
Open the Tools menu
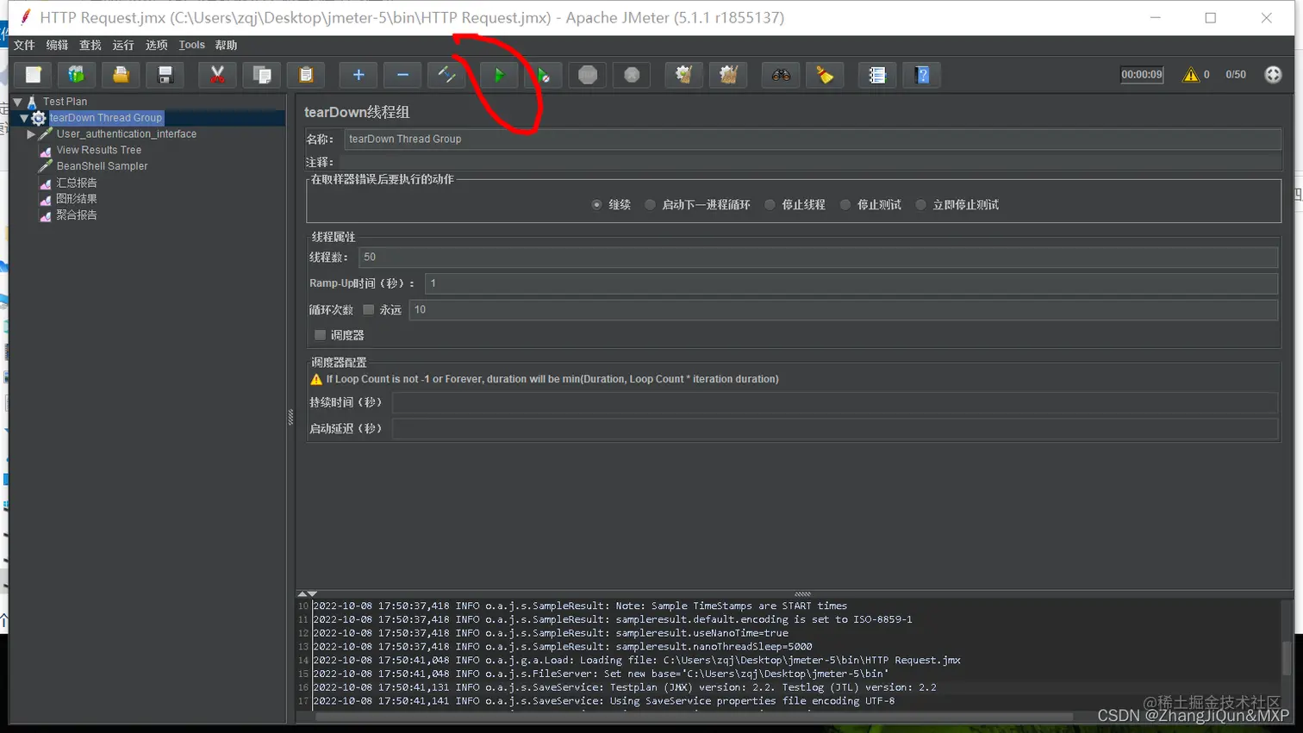[x=191, y=45]
